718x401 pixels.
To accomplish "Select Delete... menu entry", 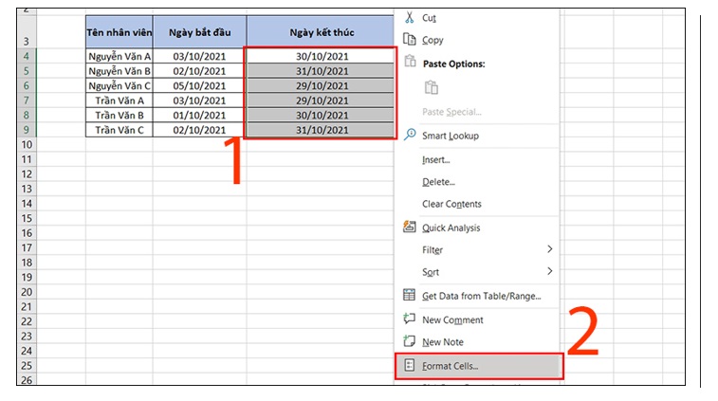I will click(438, 182).
